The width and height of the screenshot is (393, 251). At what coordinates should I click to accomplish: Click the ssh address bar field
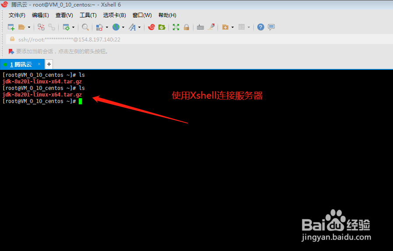(200, 39)
